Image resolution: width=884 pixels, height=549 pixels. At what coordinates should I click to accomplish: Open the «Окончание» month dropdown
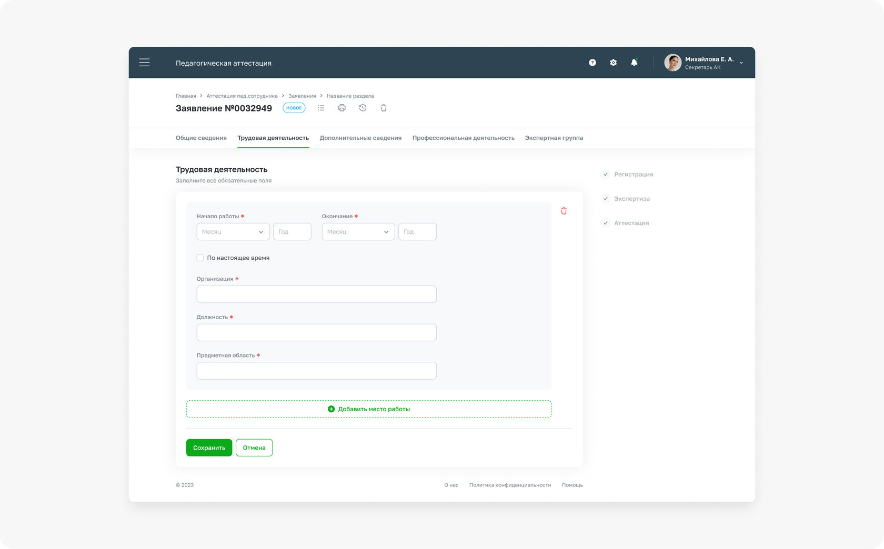coord(358,232)
